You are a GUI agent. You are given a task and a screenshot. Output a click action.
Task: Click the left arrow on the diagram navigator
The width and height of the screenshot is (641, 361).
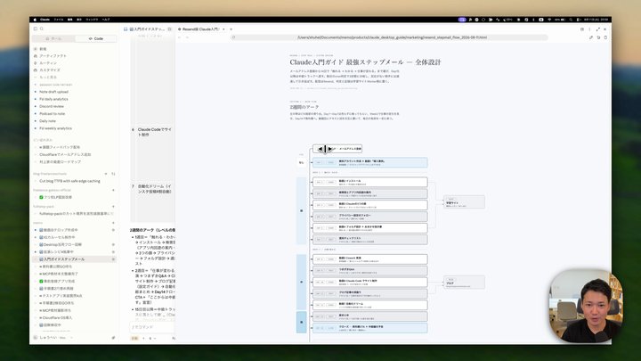pyautogui.click(x=320, y=149)
